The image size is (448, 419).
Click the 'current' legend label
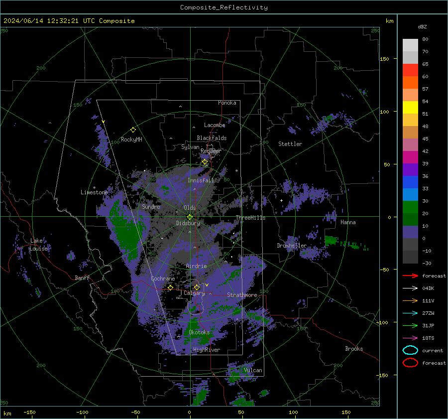(x=433, y=351)
